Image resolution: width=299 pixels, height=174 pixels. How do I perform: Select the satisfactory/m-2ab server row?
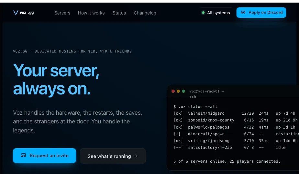(x=230, y=147)
